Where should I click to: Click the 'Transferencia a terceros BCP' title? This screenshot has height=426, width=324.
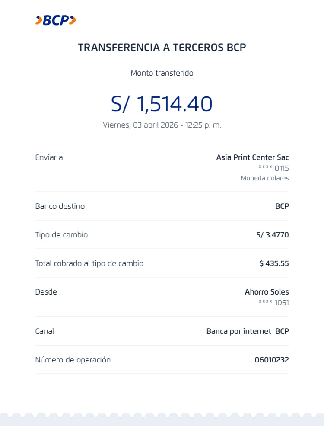coord(162,48)
